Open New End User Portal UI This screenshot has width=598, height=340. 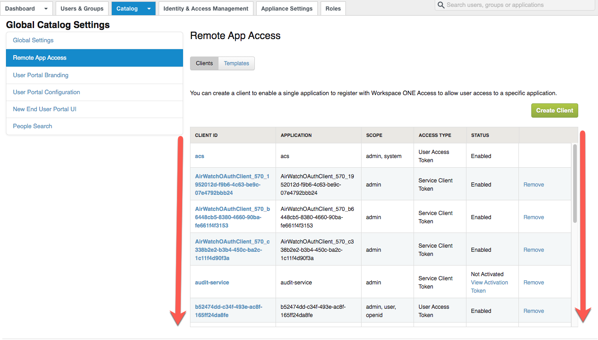tap(95, 109)
